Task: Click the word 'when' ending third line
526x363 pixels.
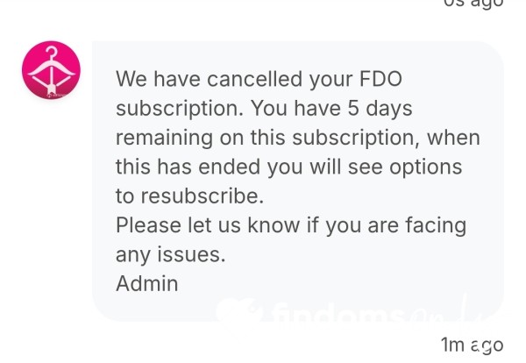Action: click(x=453, y=138)
